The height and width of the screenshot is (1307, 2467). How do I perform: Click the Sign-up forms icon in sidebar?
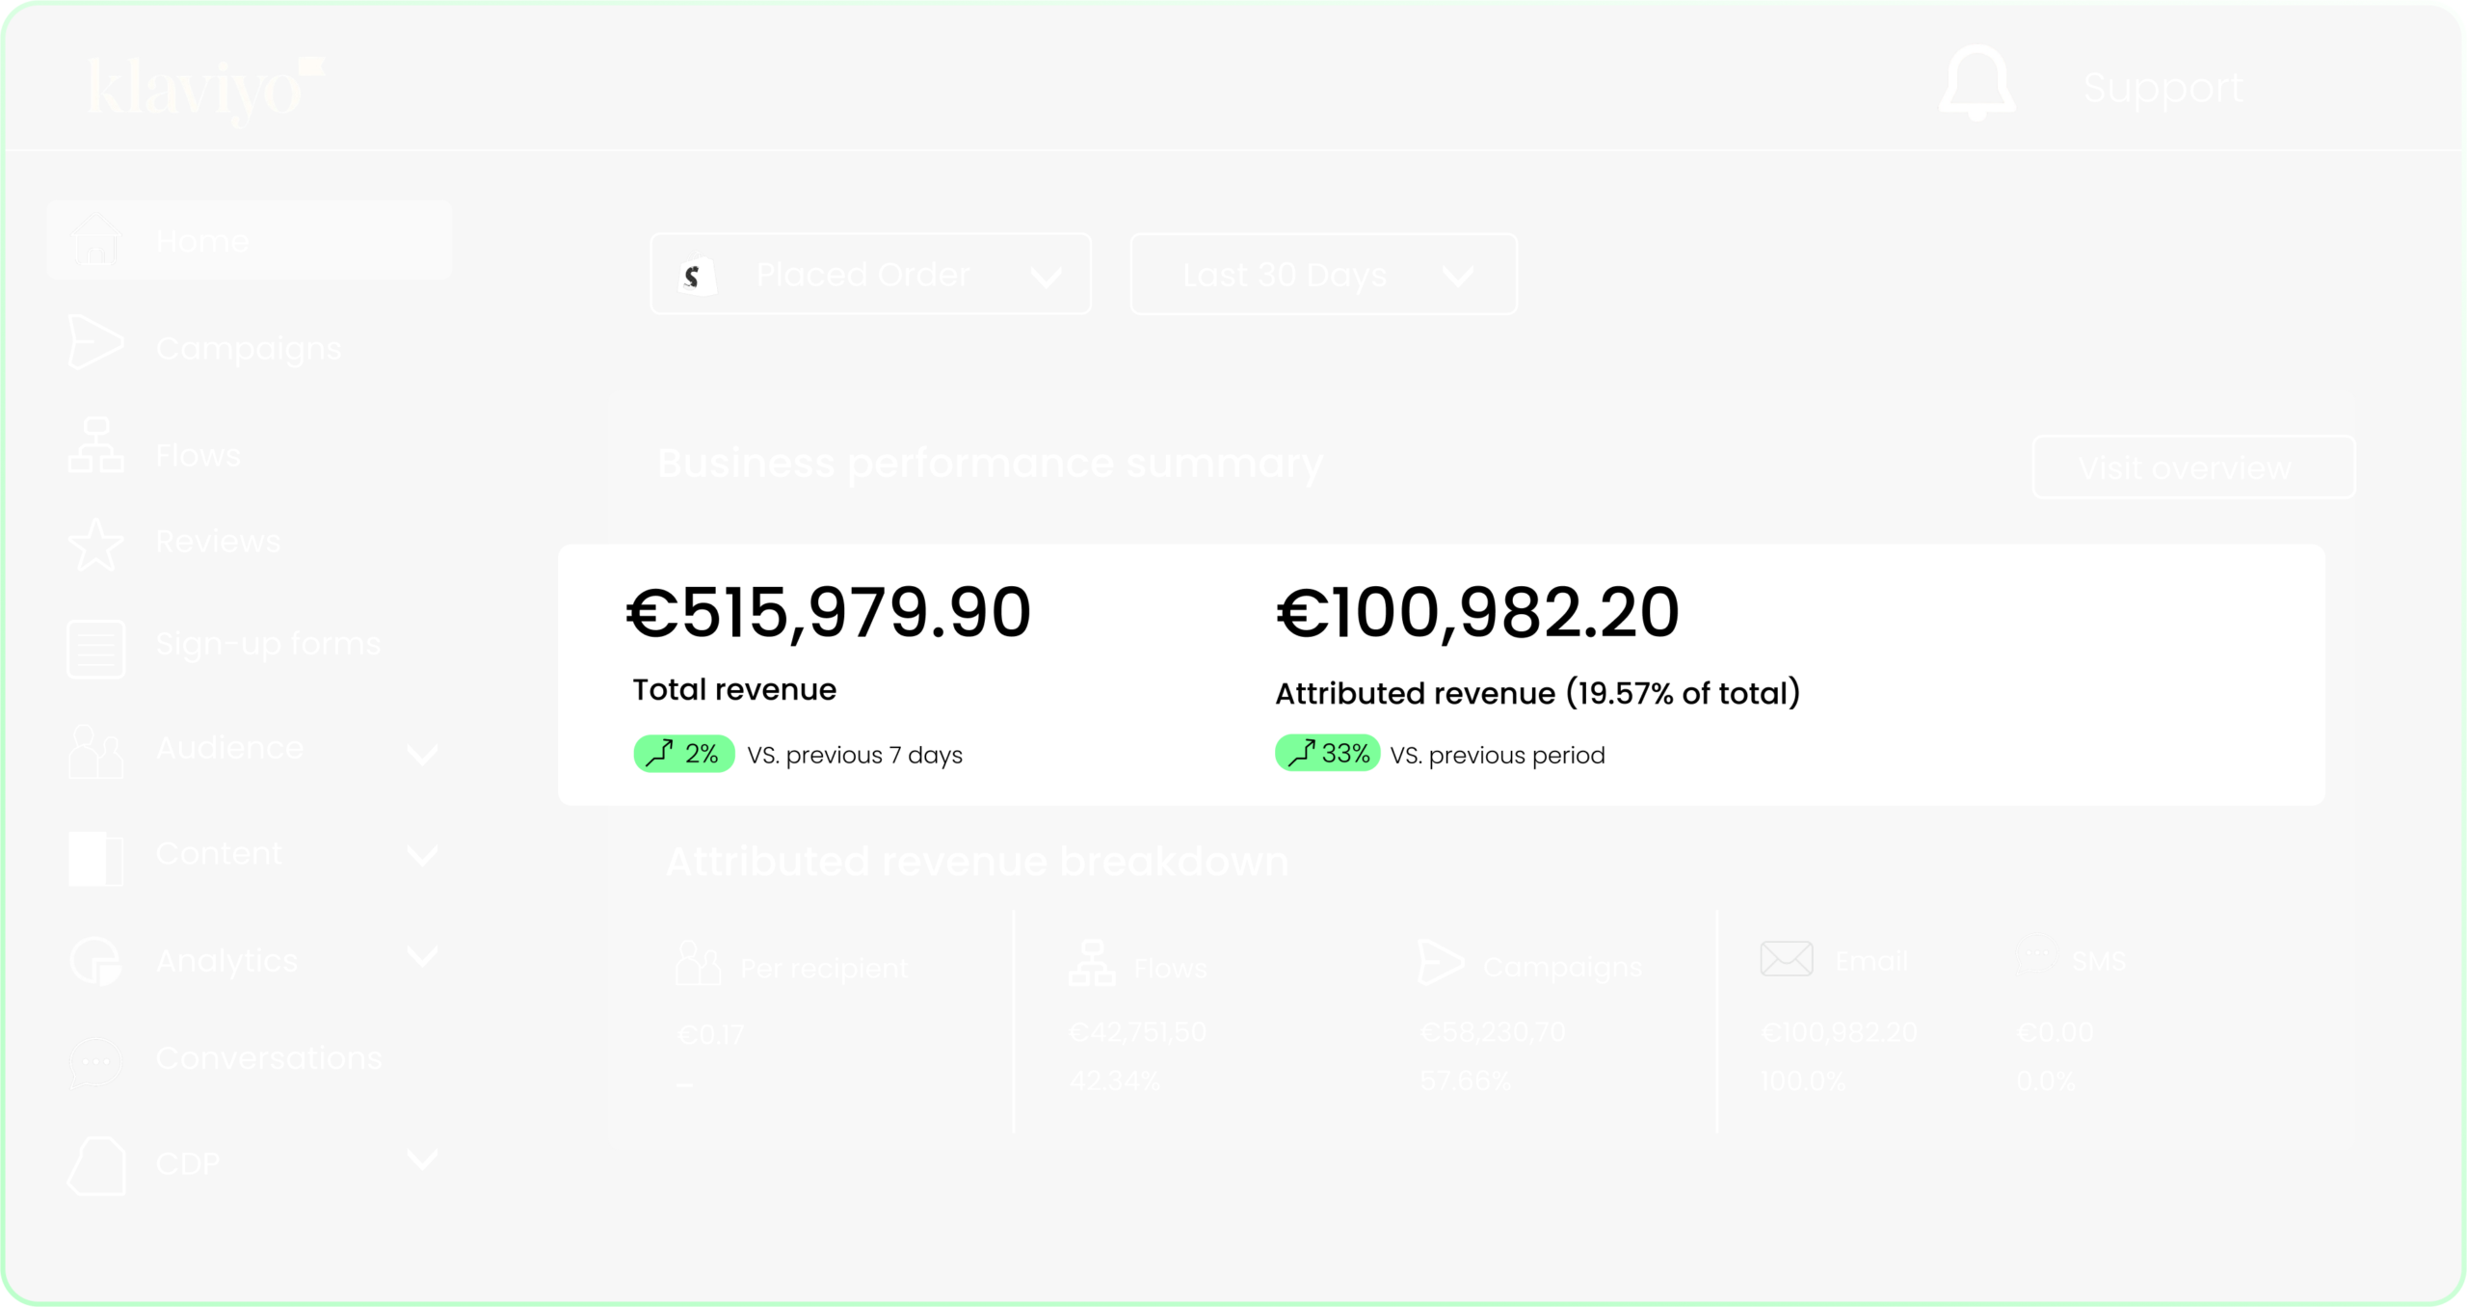(x=92, y=645)
